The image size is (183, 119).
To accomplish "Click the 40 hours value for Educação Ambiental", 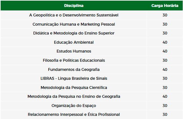I will click(165, 42).
